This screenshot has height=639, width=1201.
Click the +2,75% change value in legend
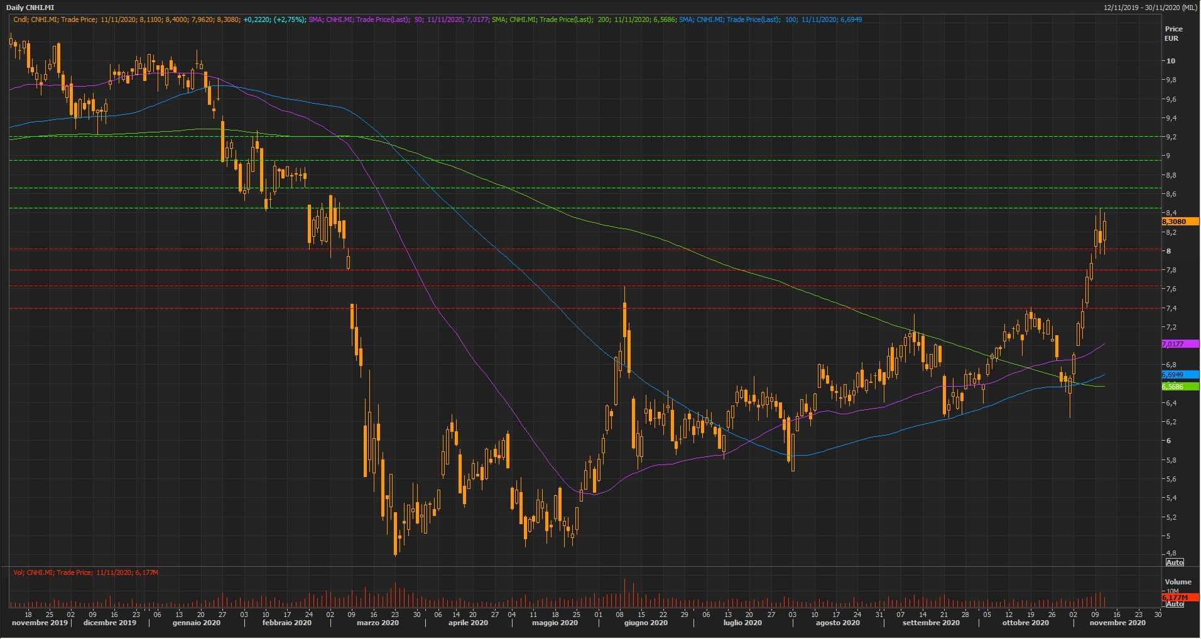point(290,19)
